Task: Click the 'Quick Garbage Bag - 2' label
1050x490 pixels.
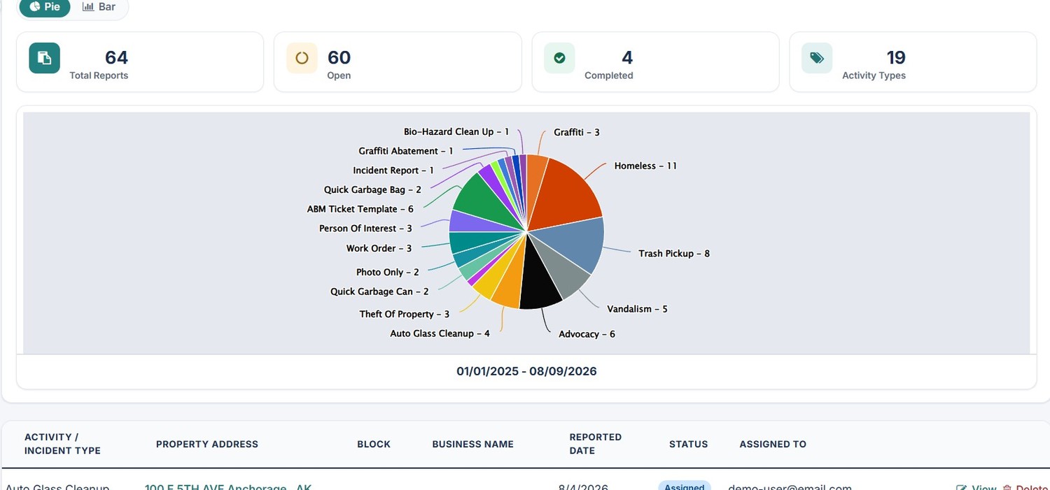Action: point(372,189)
